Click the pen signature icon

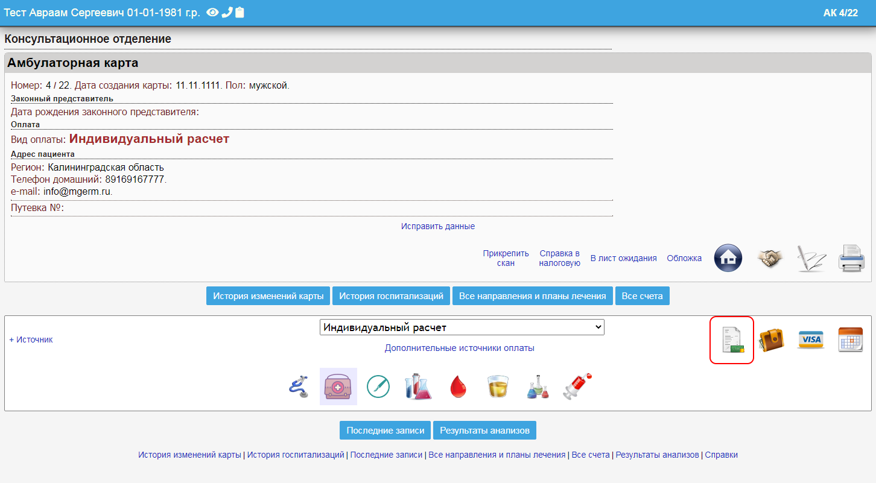(x=810, y=259)
